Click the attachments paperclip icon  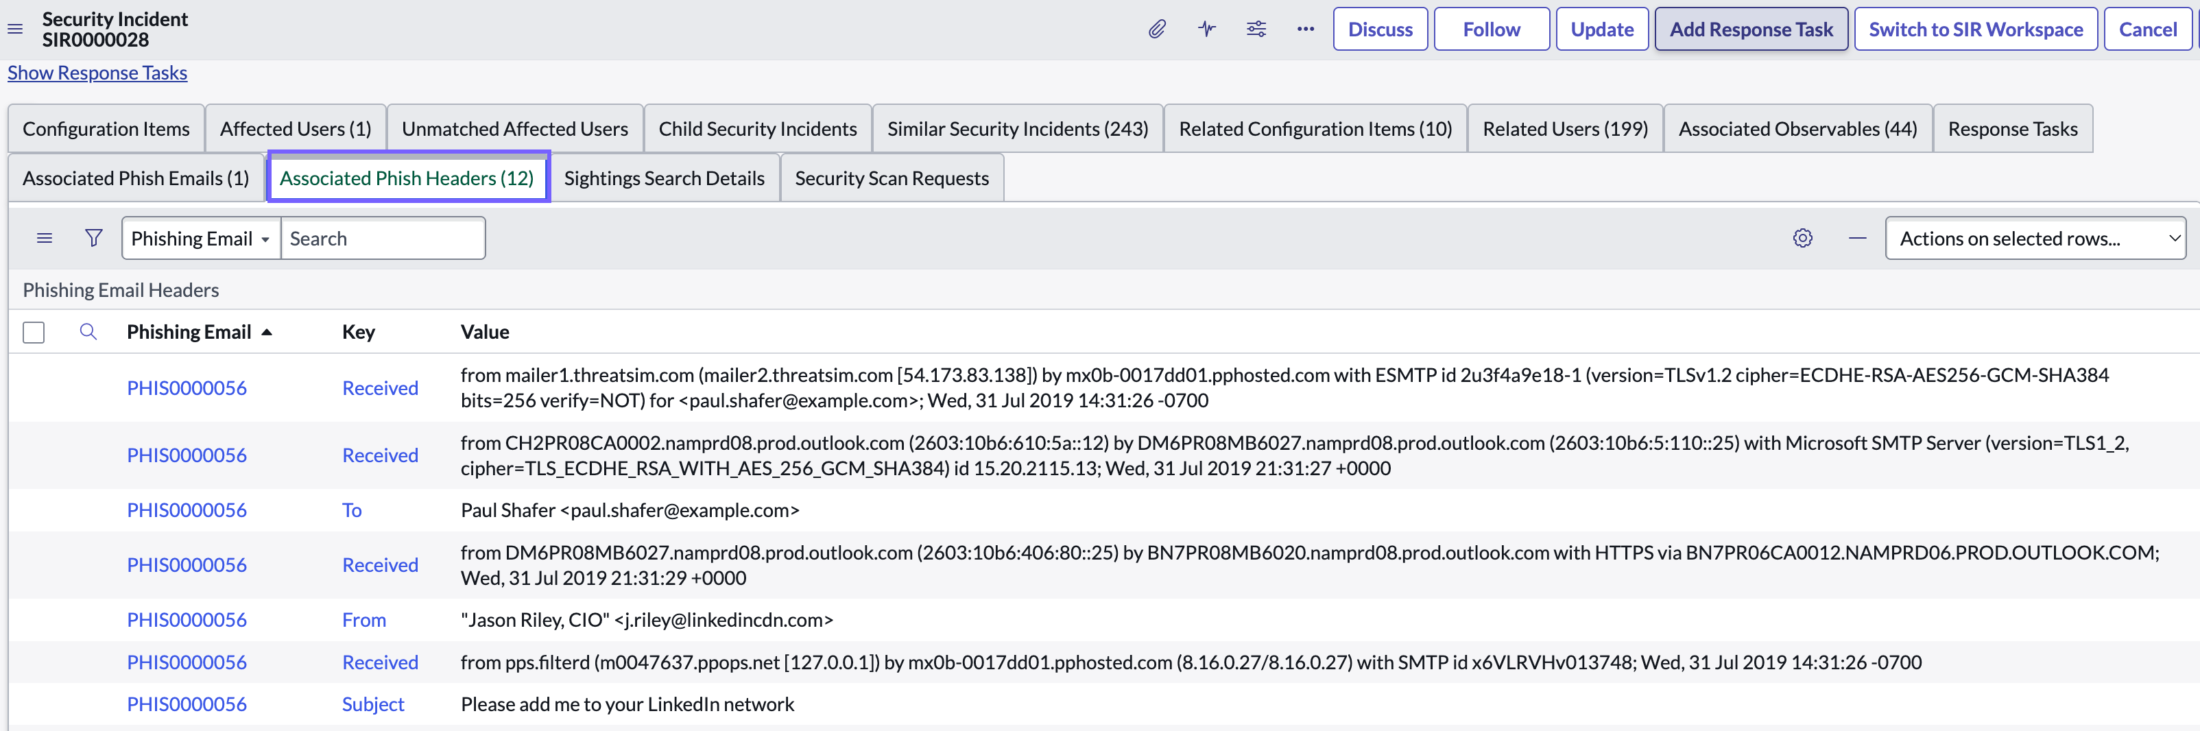(1156, 30)
